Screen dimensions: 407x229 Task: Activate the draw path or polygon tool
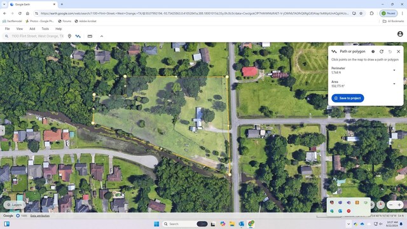[x=78, y=36]
